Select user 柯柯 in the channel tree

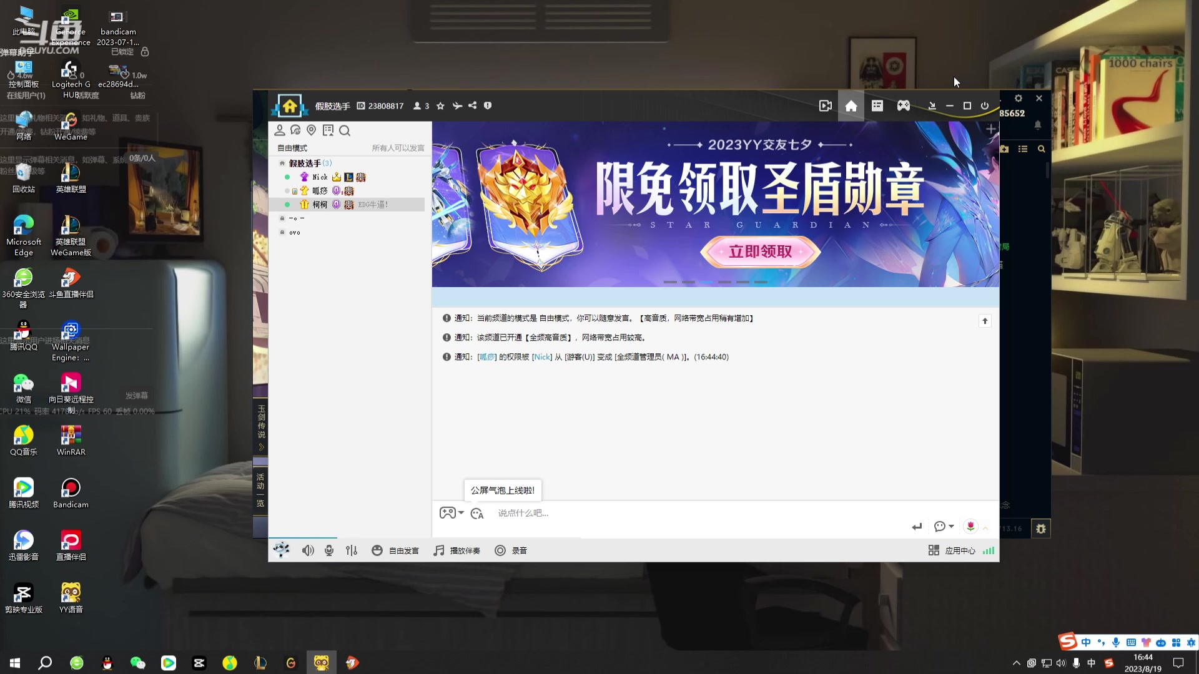tap(320, 205)
